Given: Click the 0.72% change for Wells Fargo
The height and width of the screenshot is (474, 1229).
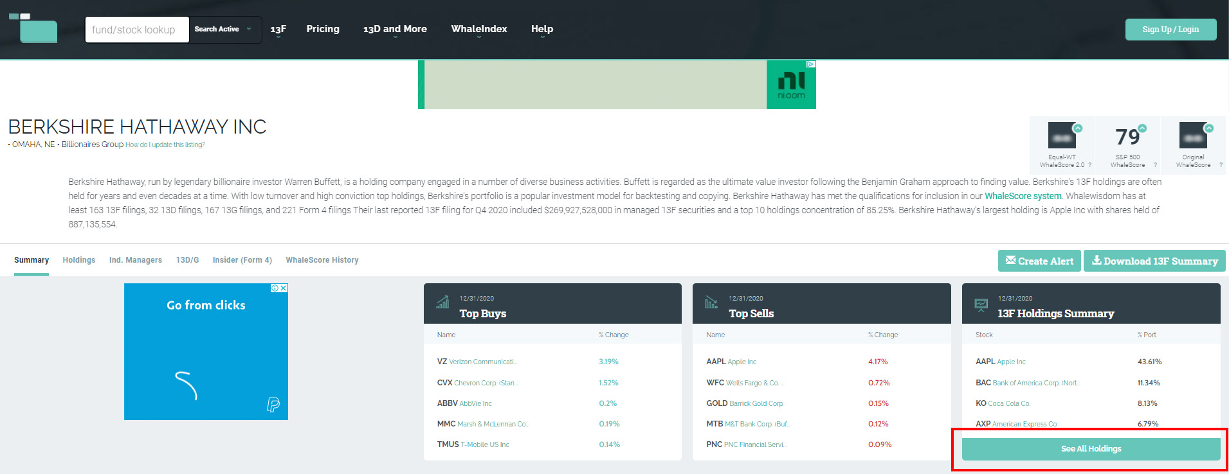Looking at the screenshot, I should (x=879, y=383).
